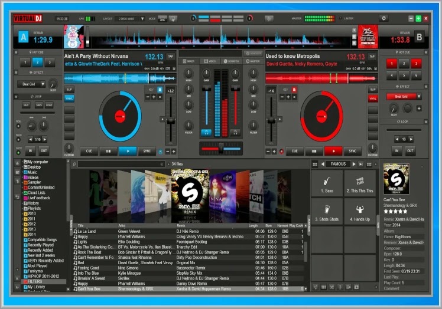Click the deck A FILTER knob
Image resolution: width=442 pixels, height=309 pixels.
(188, 126)
